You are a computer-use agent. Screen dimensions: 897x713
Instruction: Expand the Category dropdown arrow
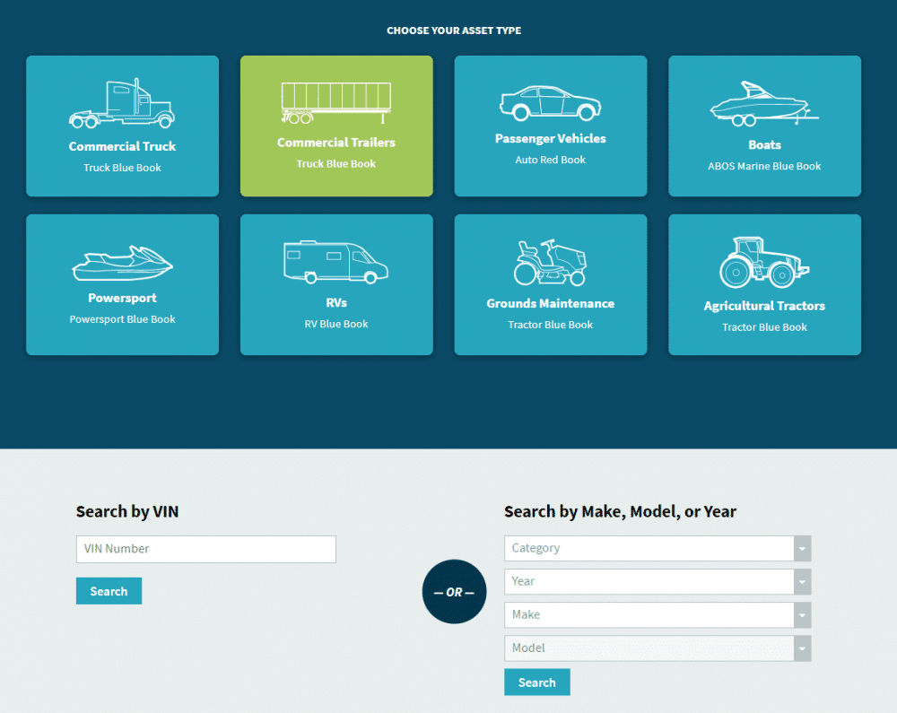(802, 548)
